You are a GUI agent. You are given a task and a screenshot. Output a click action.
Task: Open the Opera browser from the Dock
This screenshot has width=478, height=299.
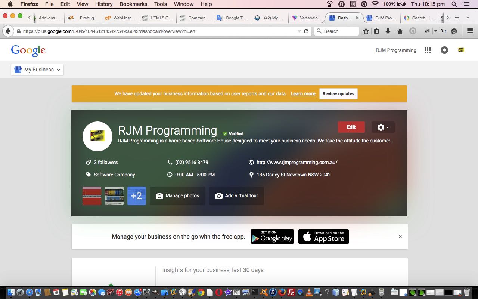click(219, 292)
